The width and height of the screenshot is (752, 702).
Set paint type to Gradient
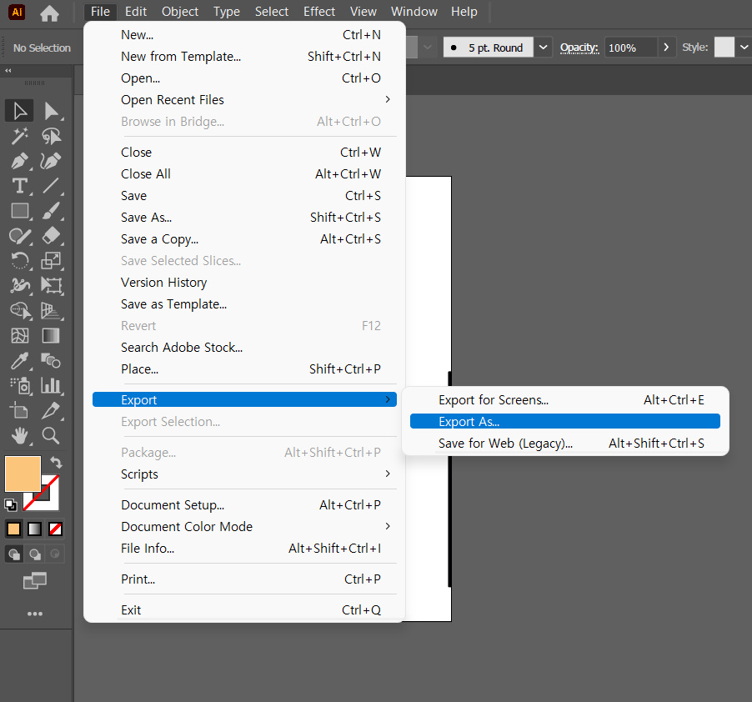coord(34,529)
